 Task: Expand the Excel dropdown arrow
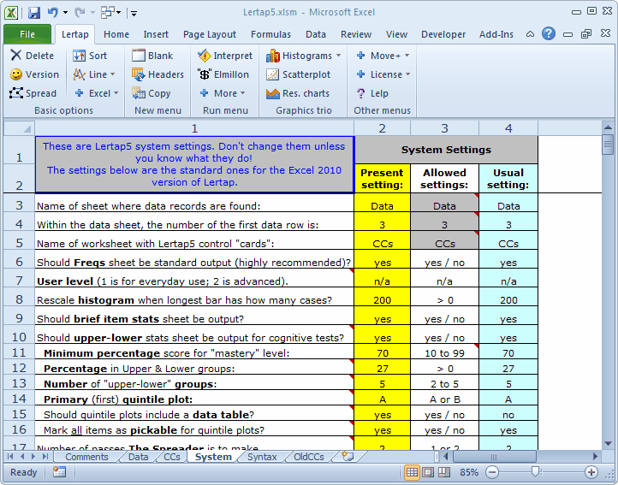[x=116, y=93]
